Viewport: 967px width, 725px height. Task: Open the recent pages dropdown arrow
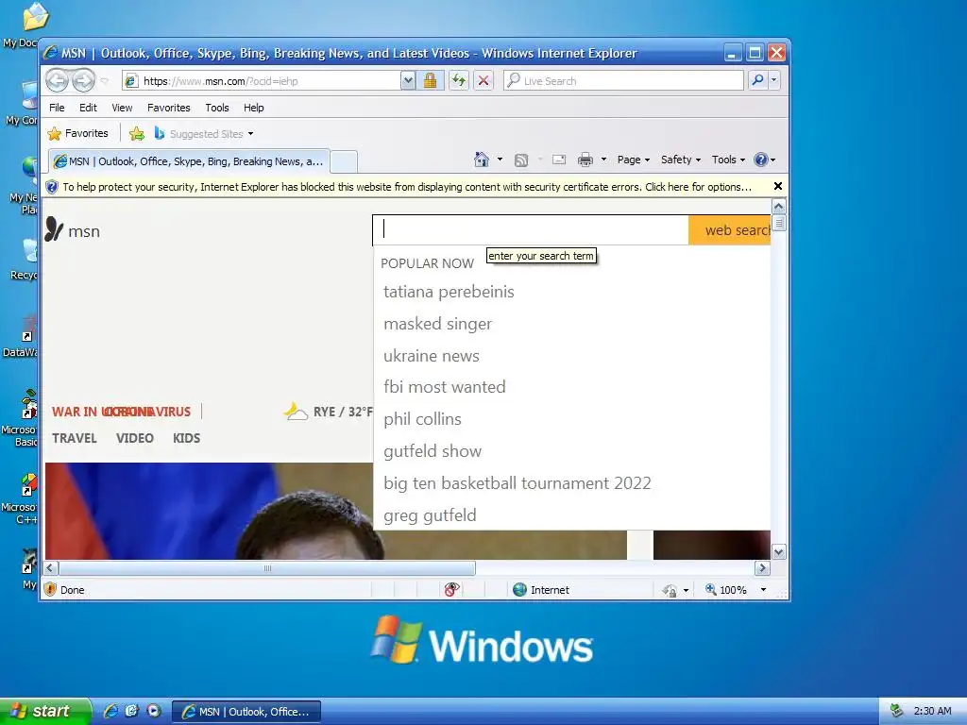point(104,81)
